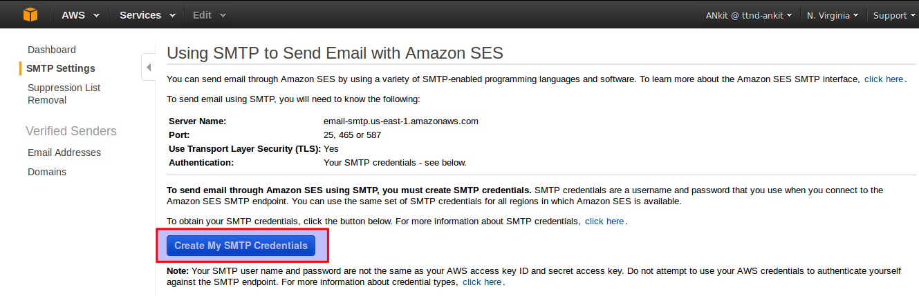
Task: Open Suppression List Removal page
Action: click(x=64, y=94)
